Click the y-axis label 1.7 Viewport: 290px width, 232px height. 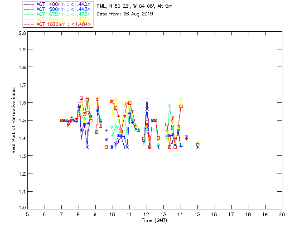pyautogui.click(x=22, y=85)
